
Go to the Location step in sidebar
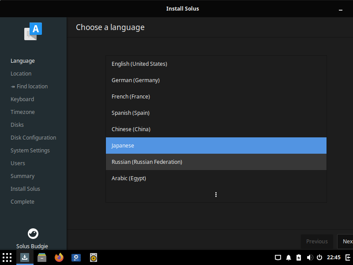click(21, 73)
